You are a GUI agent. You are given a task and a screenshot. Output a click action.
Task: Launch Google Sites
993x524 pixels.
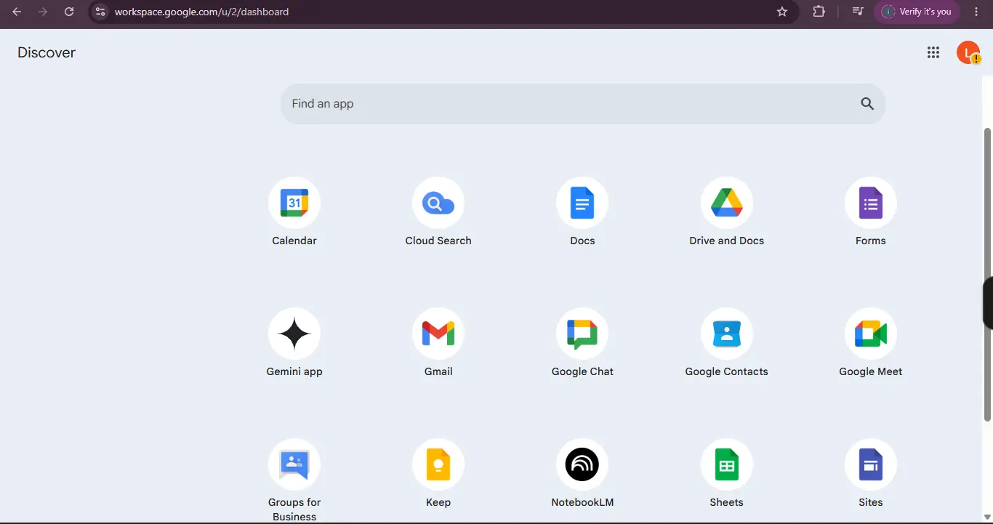871,464
